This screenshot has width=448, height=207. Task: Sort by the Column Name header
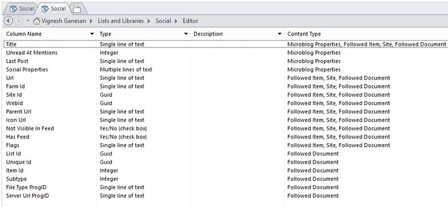pyautogui.click(x=24, y=34)
